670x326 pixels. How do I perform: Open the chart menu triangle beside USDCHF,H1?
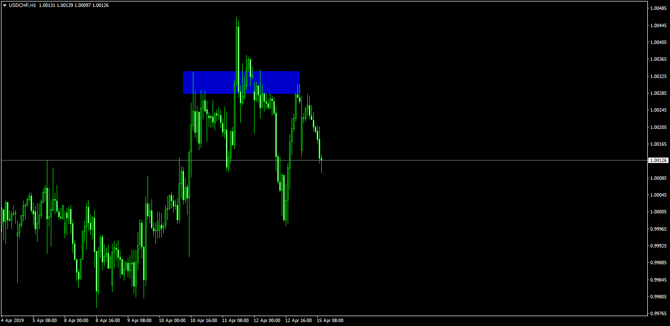(4, 5)
